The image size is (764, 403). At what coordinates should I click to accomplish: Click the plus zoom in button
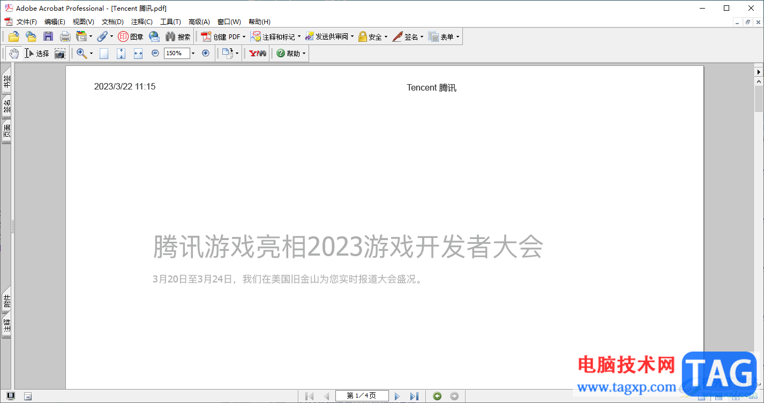click(x=205, y=53)
